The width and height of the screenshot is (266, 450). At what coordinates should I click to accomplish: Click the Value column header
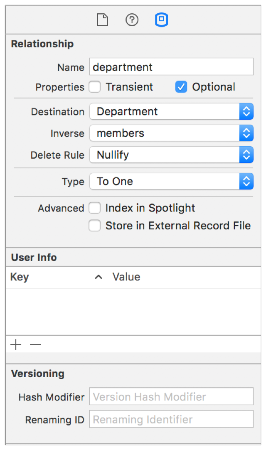(x=126, y=277)
